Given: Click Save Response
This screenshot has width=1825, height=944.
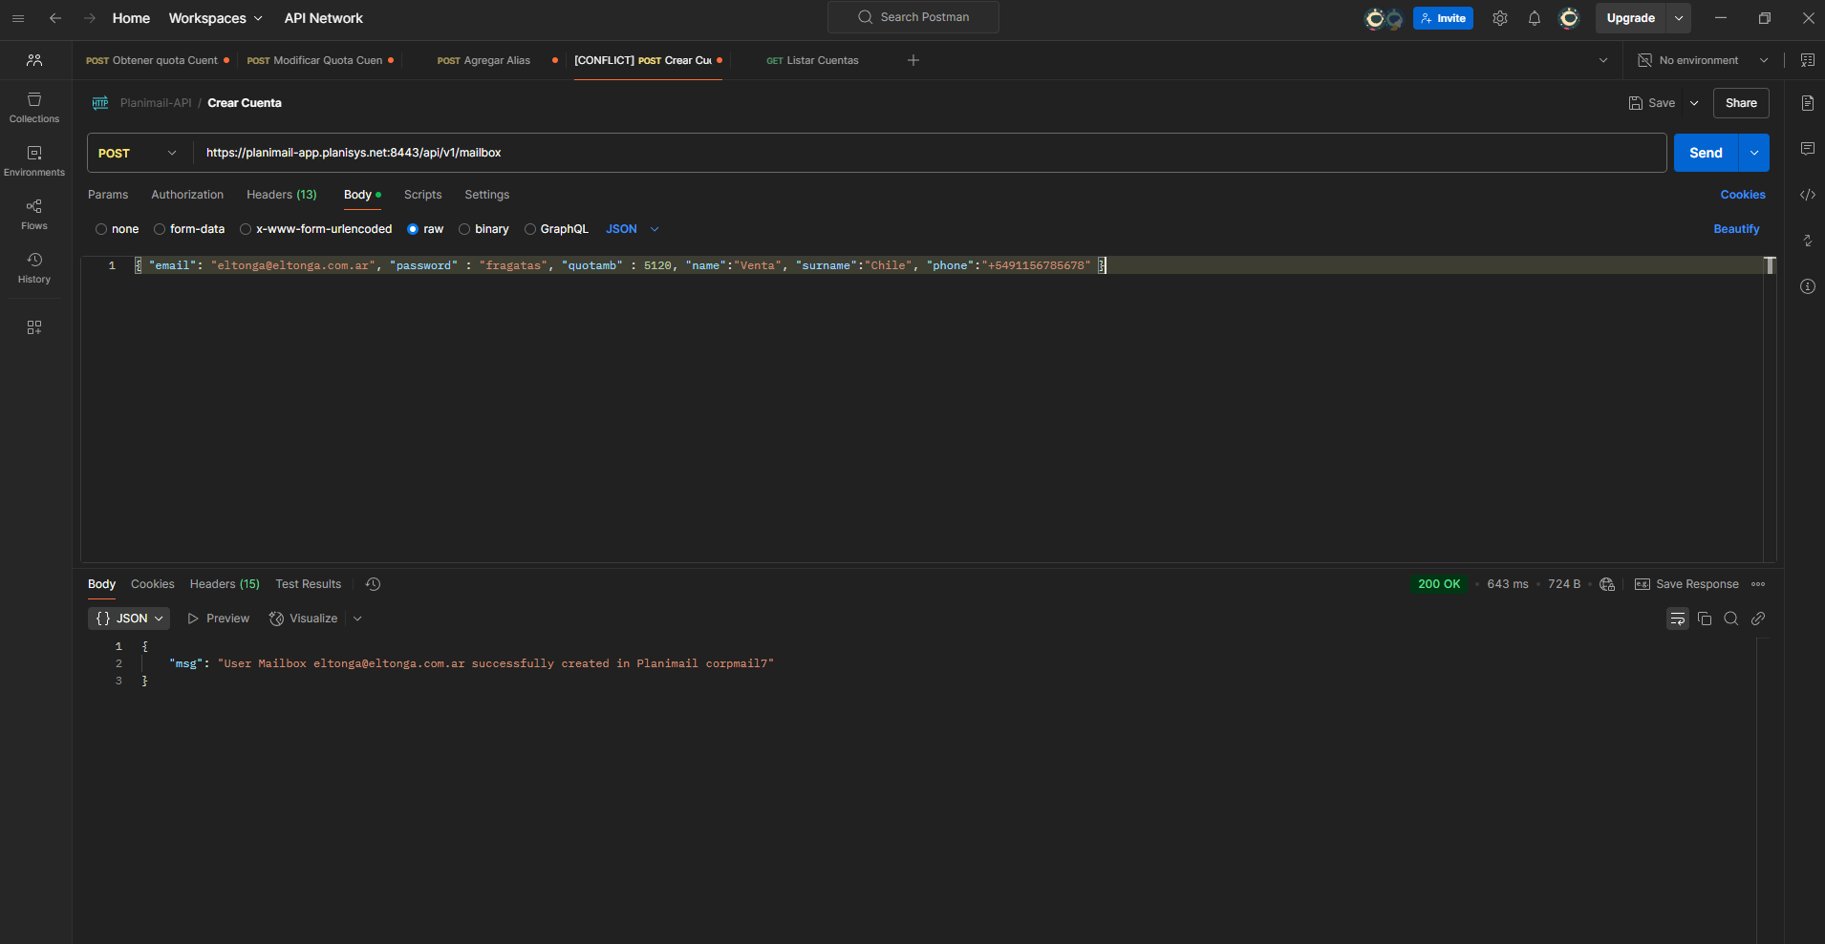Looking at the screenshot, I should (1687, 584).
